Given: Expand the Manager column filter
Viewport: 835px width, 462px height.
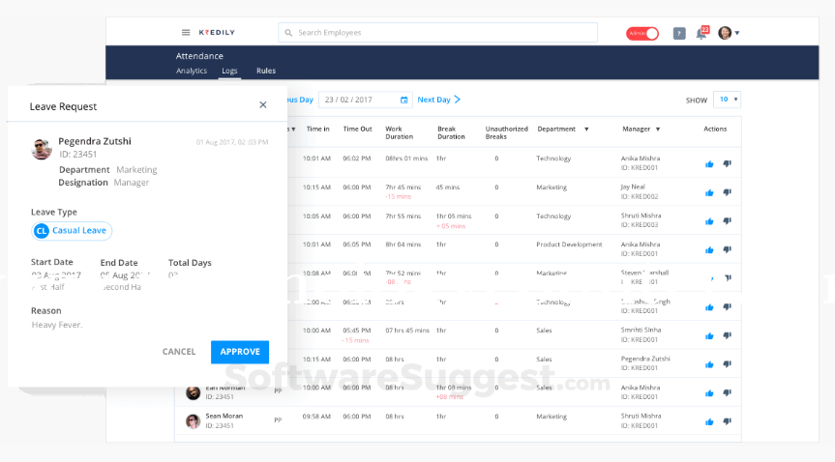Looking at the screenshot, I should (658, 130).
